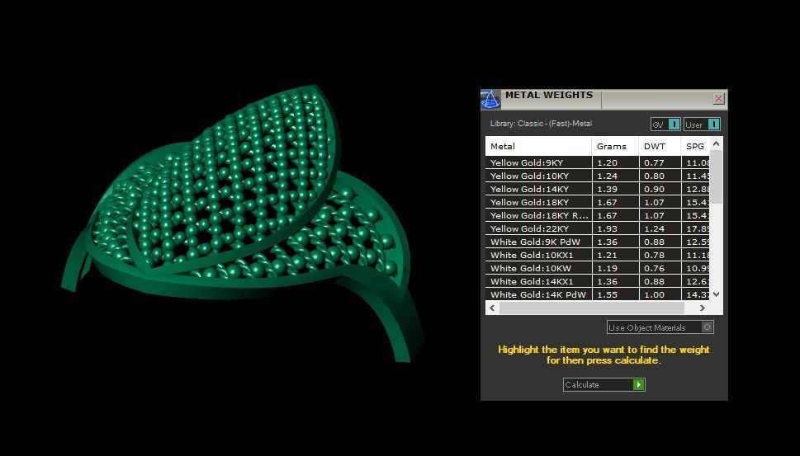
Task: Click the 1.93 grams value
Action: pos(607,228)
